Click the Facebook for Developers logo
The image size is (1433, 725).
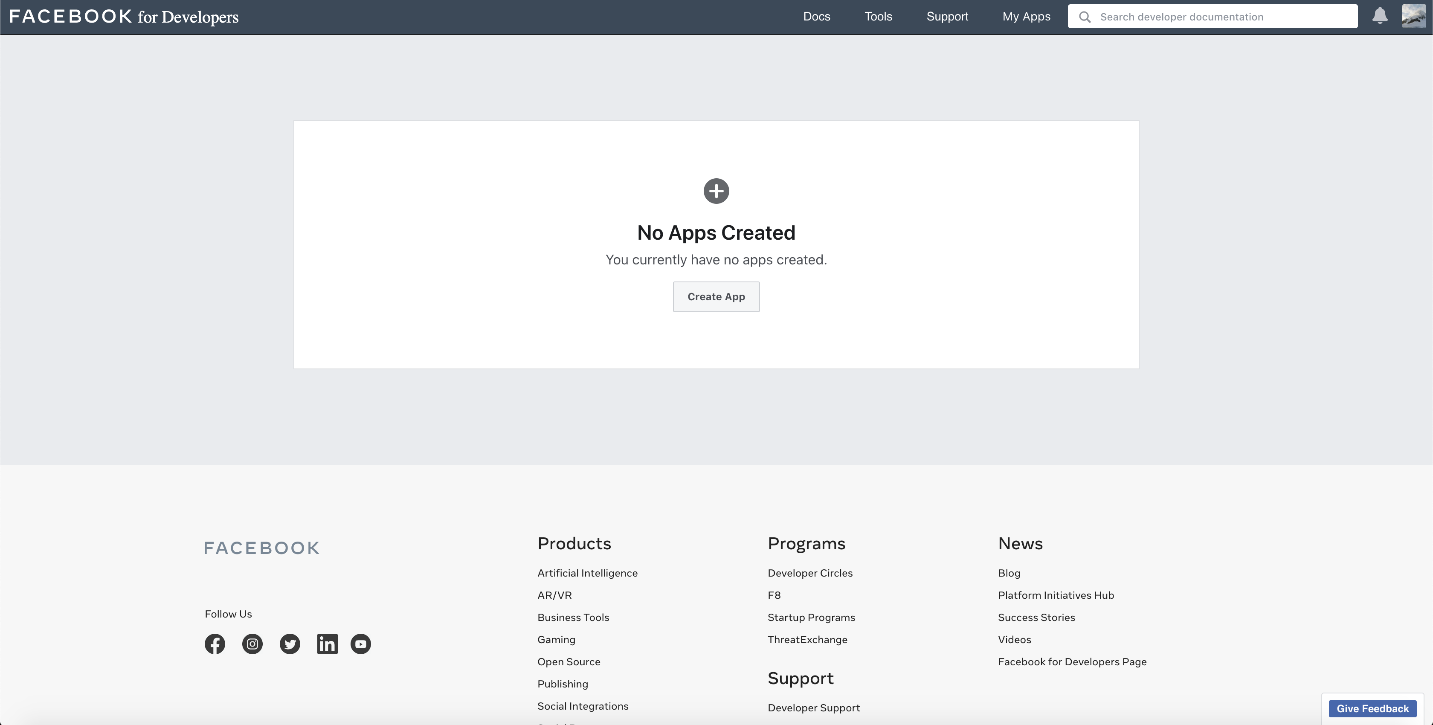(x=124, y=17)
